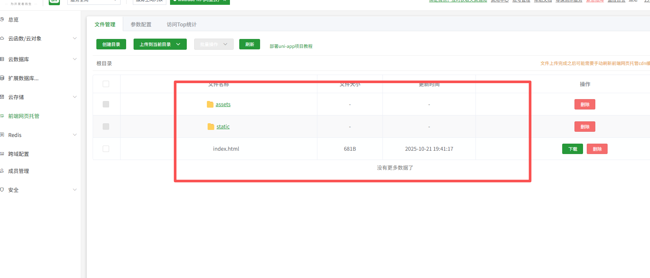The height and width of the screenshot is (278, 650).
Task: Switch to the 参数配置 tab
Action: point(141,24)
